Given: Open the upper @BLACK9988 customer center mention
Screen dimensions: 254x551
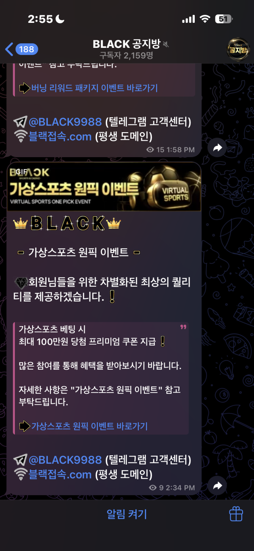Looking at the screenshot, I should coord(65,122).
